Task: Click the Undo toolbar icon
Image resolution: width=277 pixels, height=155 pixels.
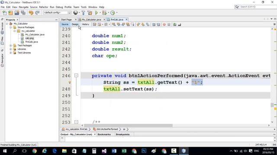Action: [x=31, y=12]
